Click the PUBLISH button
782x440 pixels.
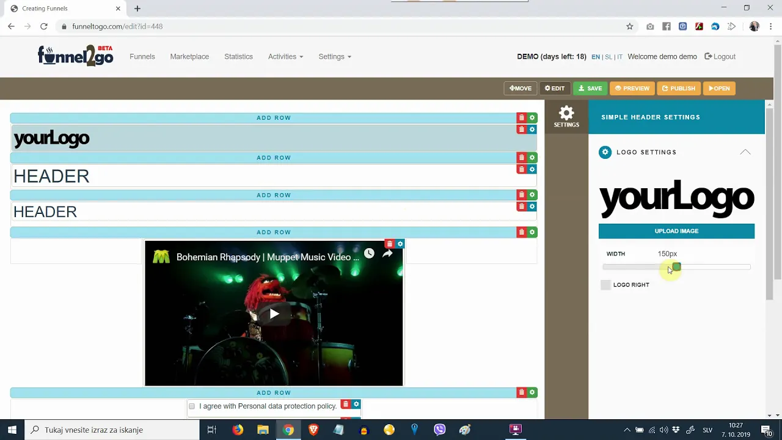(x=679, y=88)
